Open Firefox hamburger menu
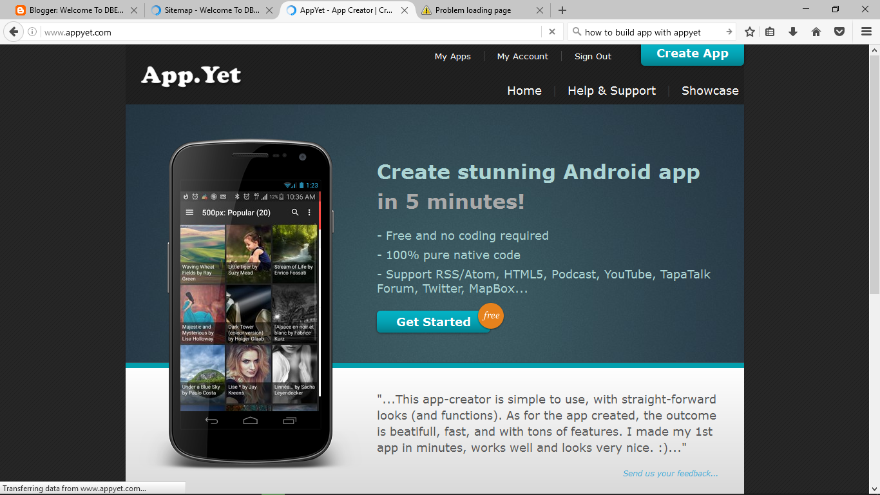This screenshot has width=880, height=495. (866, 32)
